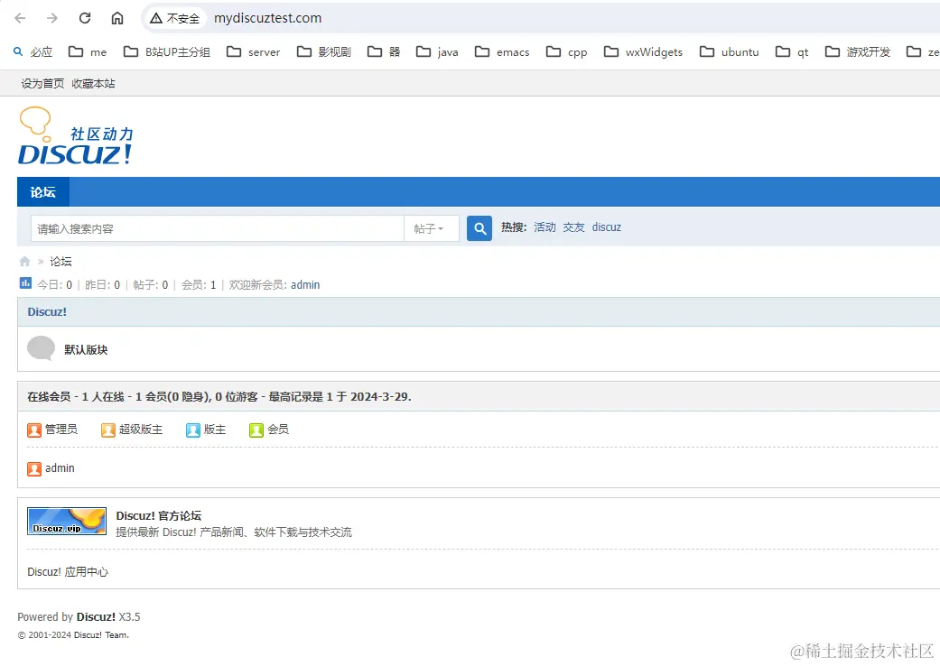
Task: Open the wxWidgets bookmark folder
Action: click(643, 52)
